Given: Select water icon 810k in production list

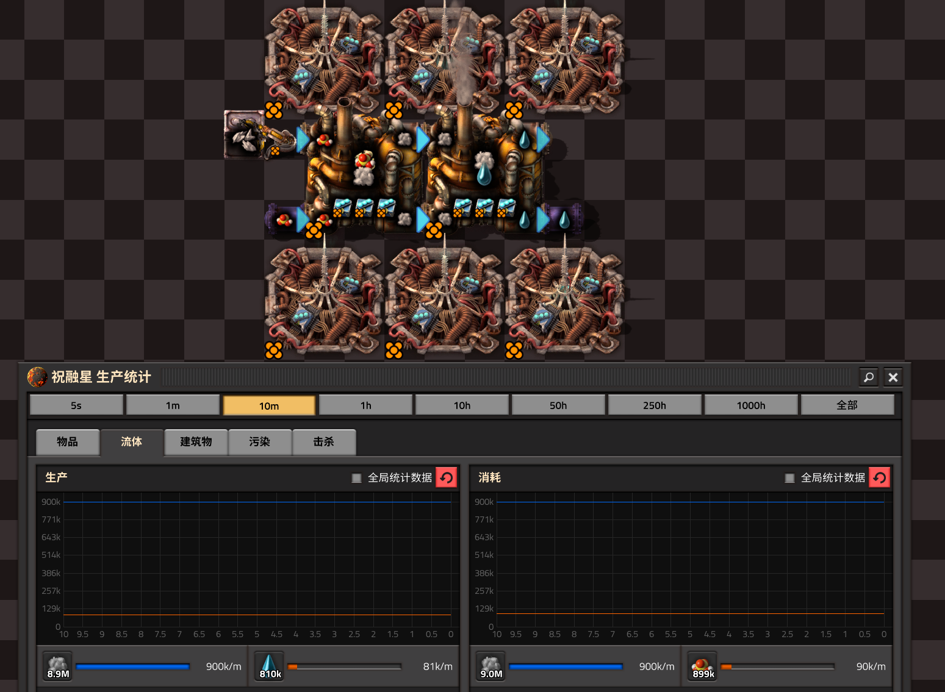Looking at the screenshot, I should pos(270,666).
